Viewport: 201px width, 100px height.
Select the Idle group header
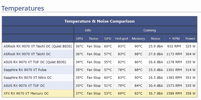88,30
